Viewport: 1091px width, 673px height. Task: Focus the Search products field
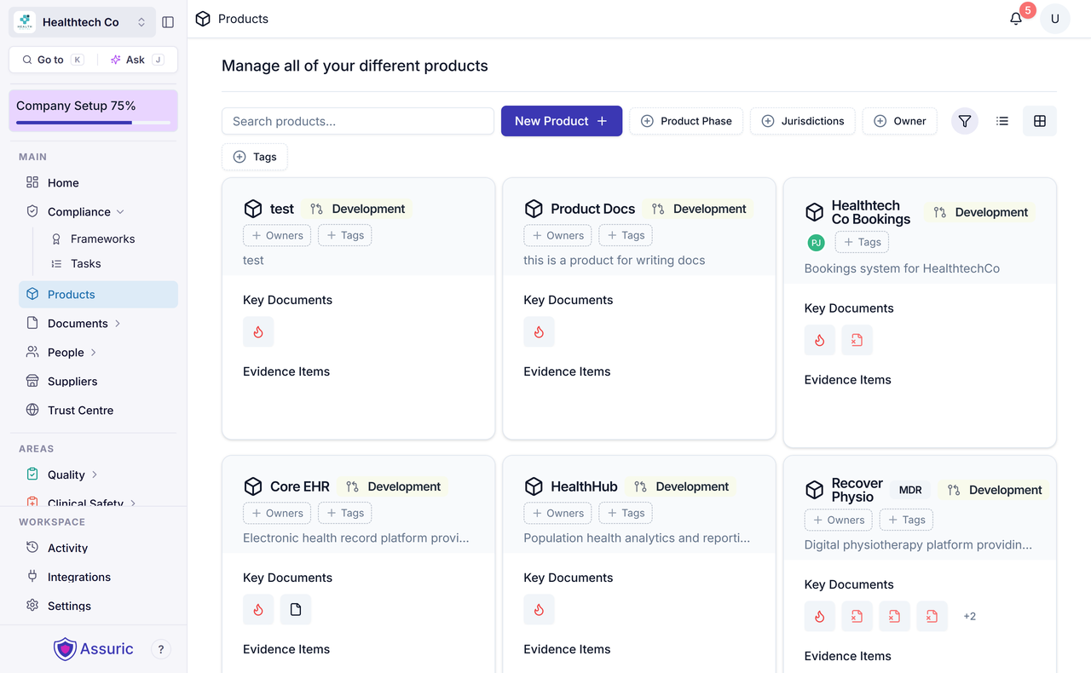click(358, 121)
